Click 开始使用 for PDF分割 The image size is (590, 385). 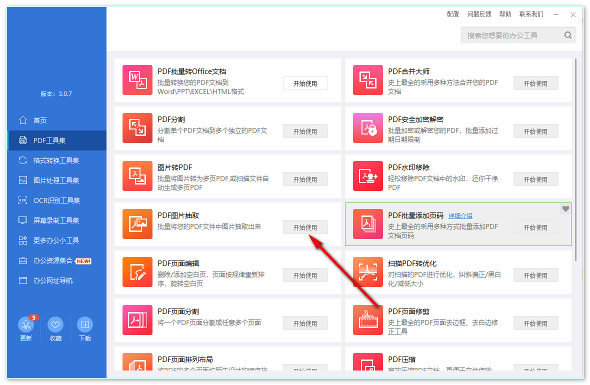pyautogui.click(x=305, y=131)
